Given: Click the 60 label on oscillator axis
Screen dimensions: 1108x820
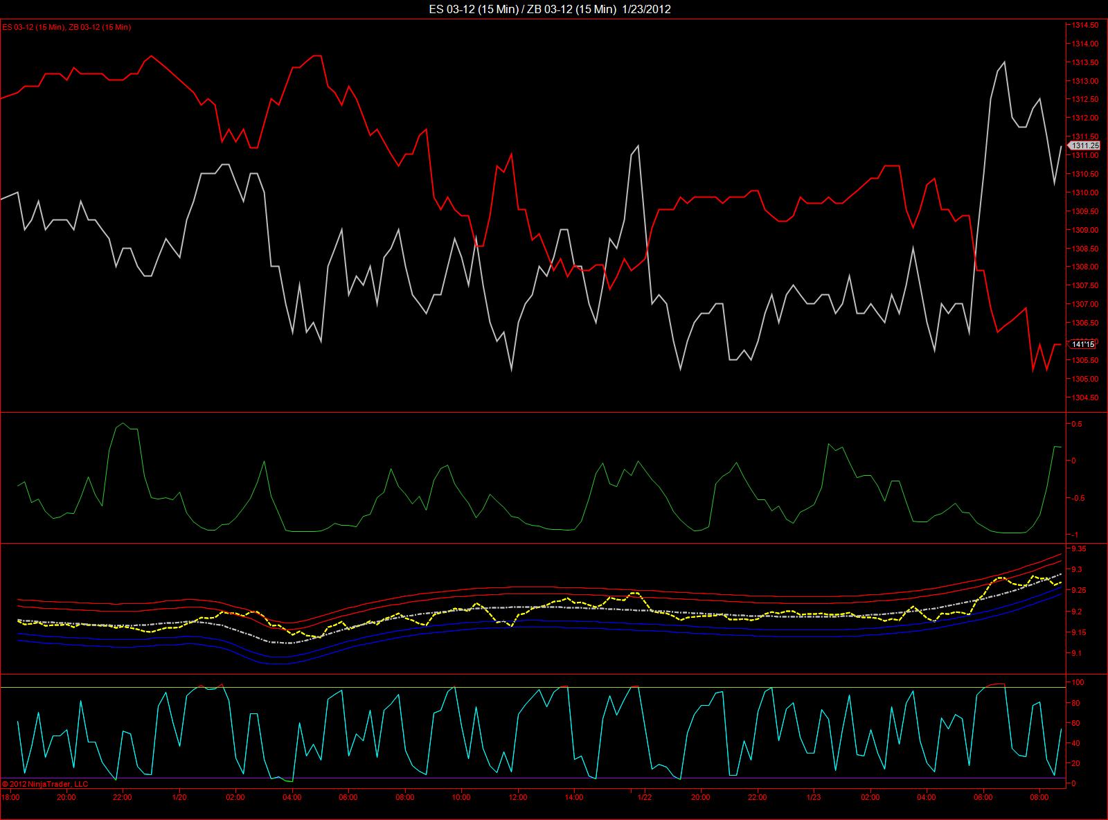Looking at the screenshot, I should point(1075,723).
